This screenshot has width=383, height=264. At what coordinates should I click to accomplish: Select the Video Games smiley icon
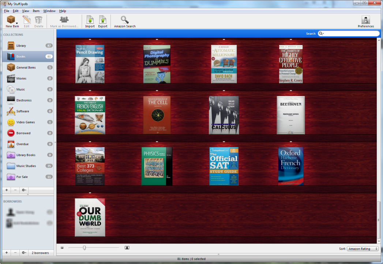tap(11, 122)
